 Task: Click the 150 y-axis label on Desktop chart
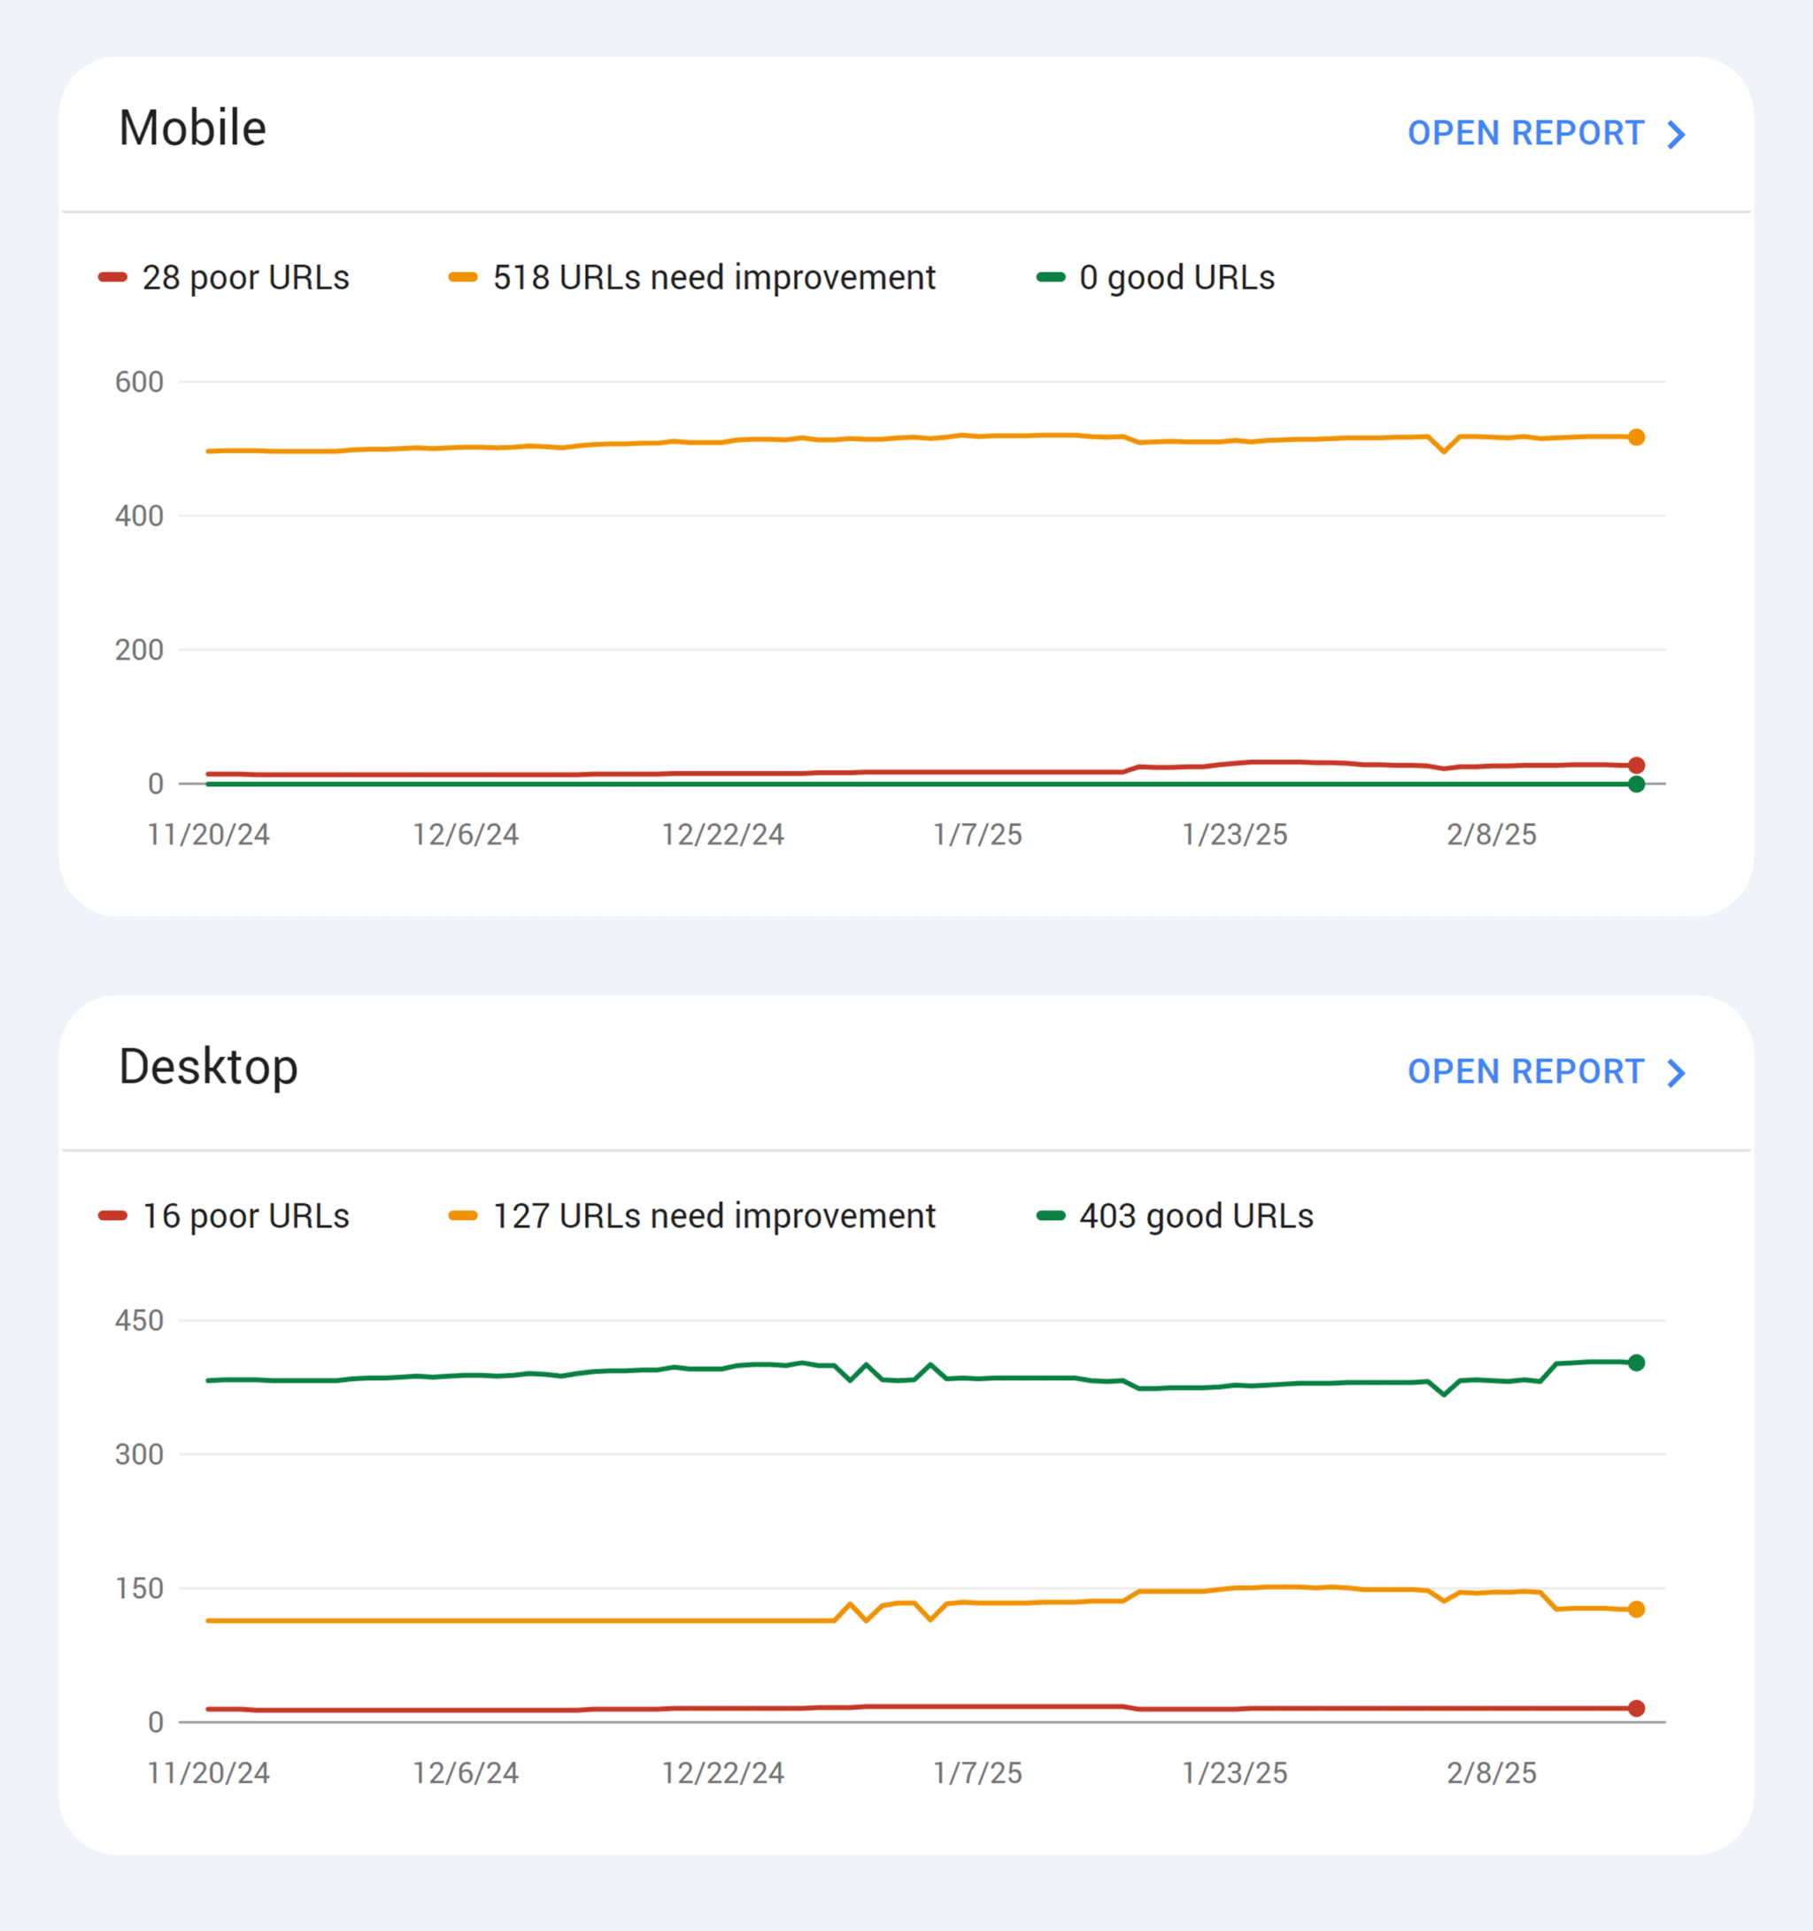click(x=139, y=1588)
